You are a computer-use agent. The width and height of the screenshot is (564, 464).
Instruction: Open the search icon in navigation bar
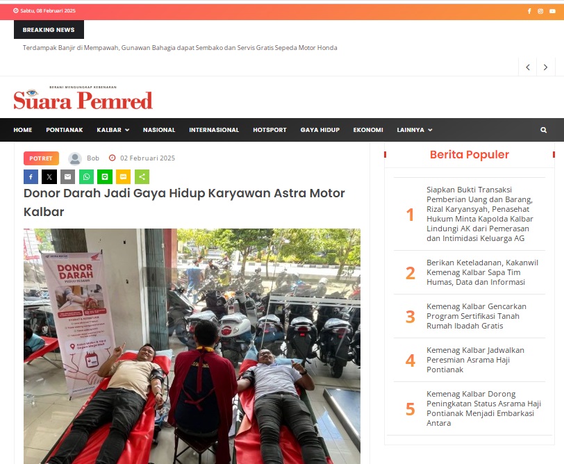click(x=543, y=130)
